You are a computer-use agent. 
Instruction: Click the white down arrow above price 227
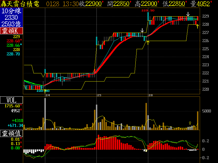coord(142,30)
